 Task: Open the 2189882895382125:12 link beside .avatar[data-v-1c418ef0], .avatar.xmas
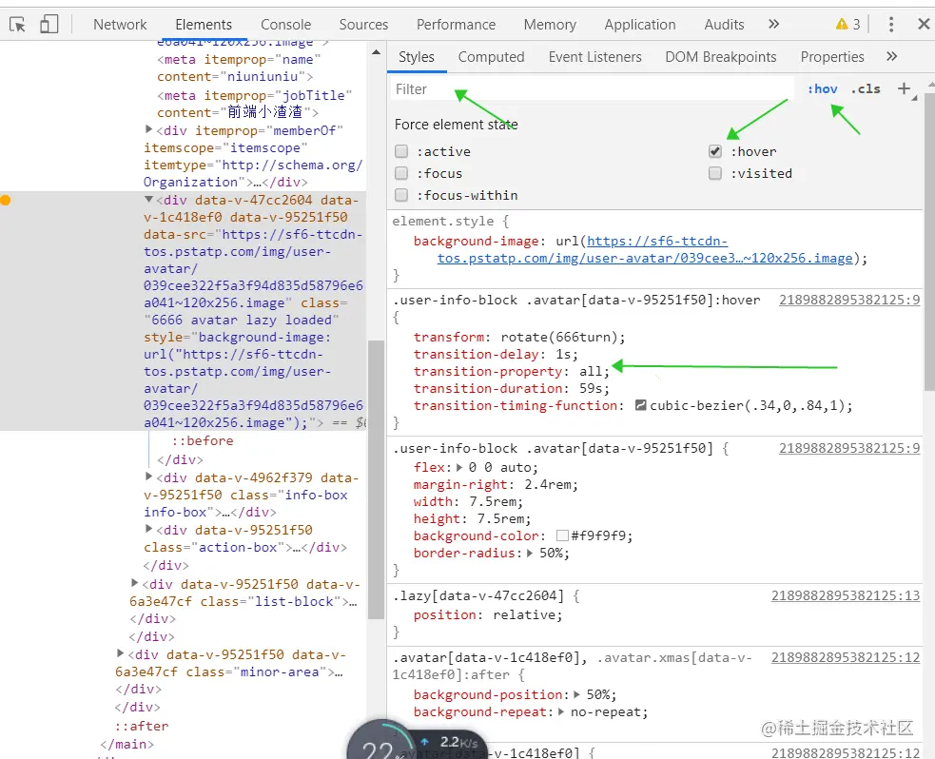846,657
